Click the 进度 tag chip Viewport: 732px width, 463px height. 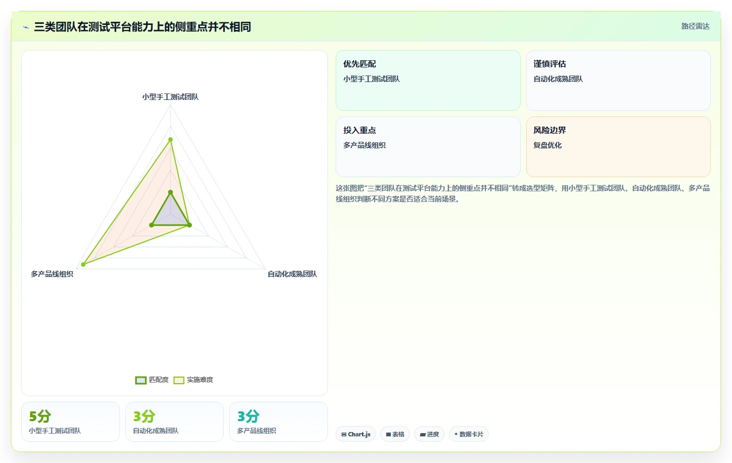[x=429, y=434]
